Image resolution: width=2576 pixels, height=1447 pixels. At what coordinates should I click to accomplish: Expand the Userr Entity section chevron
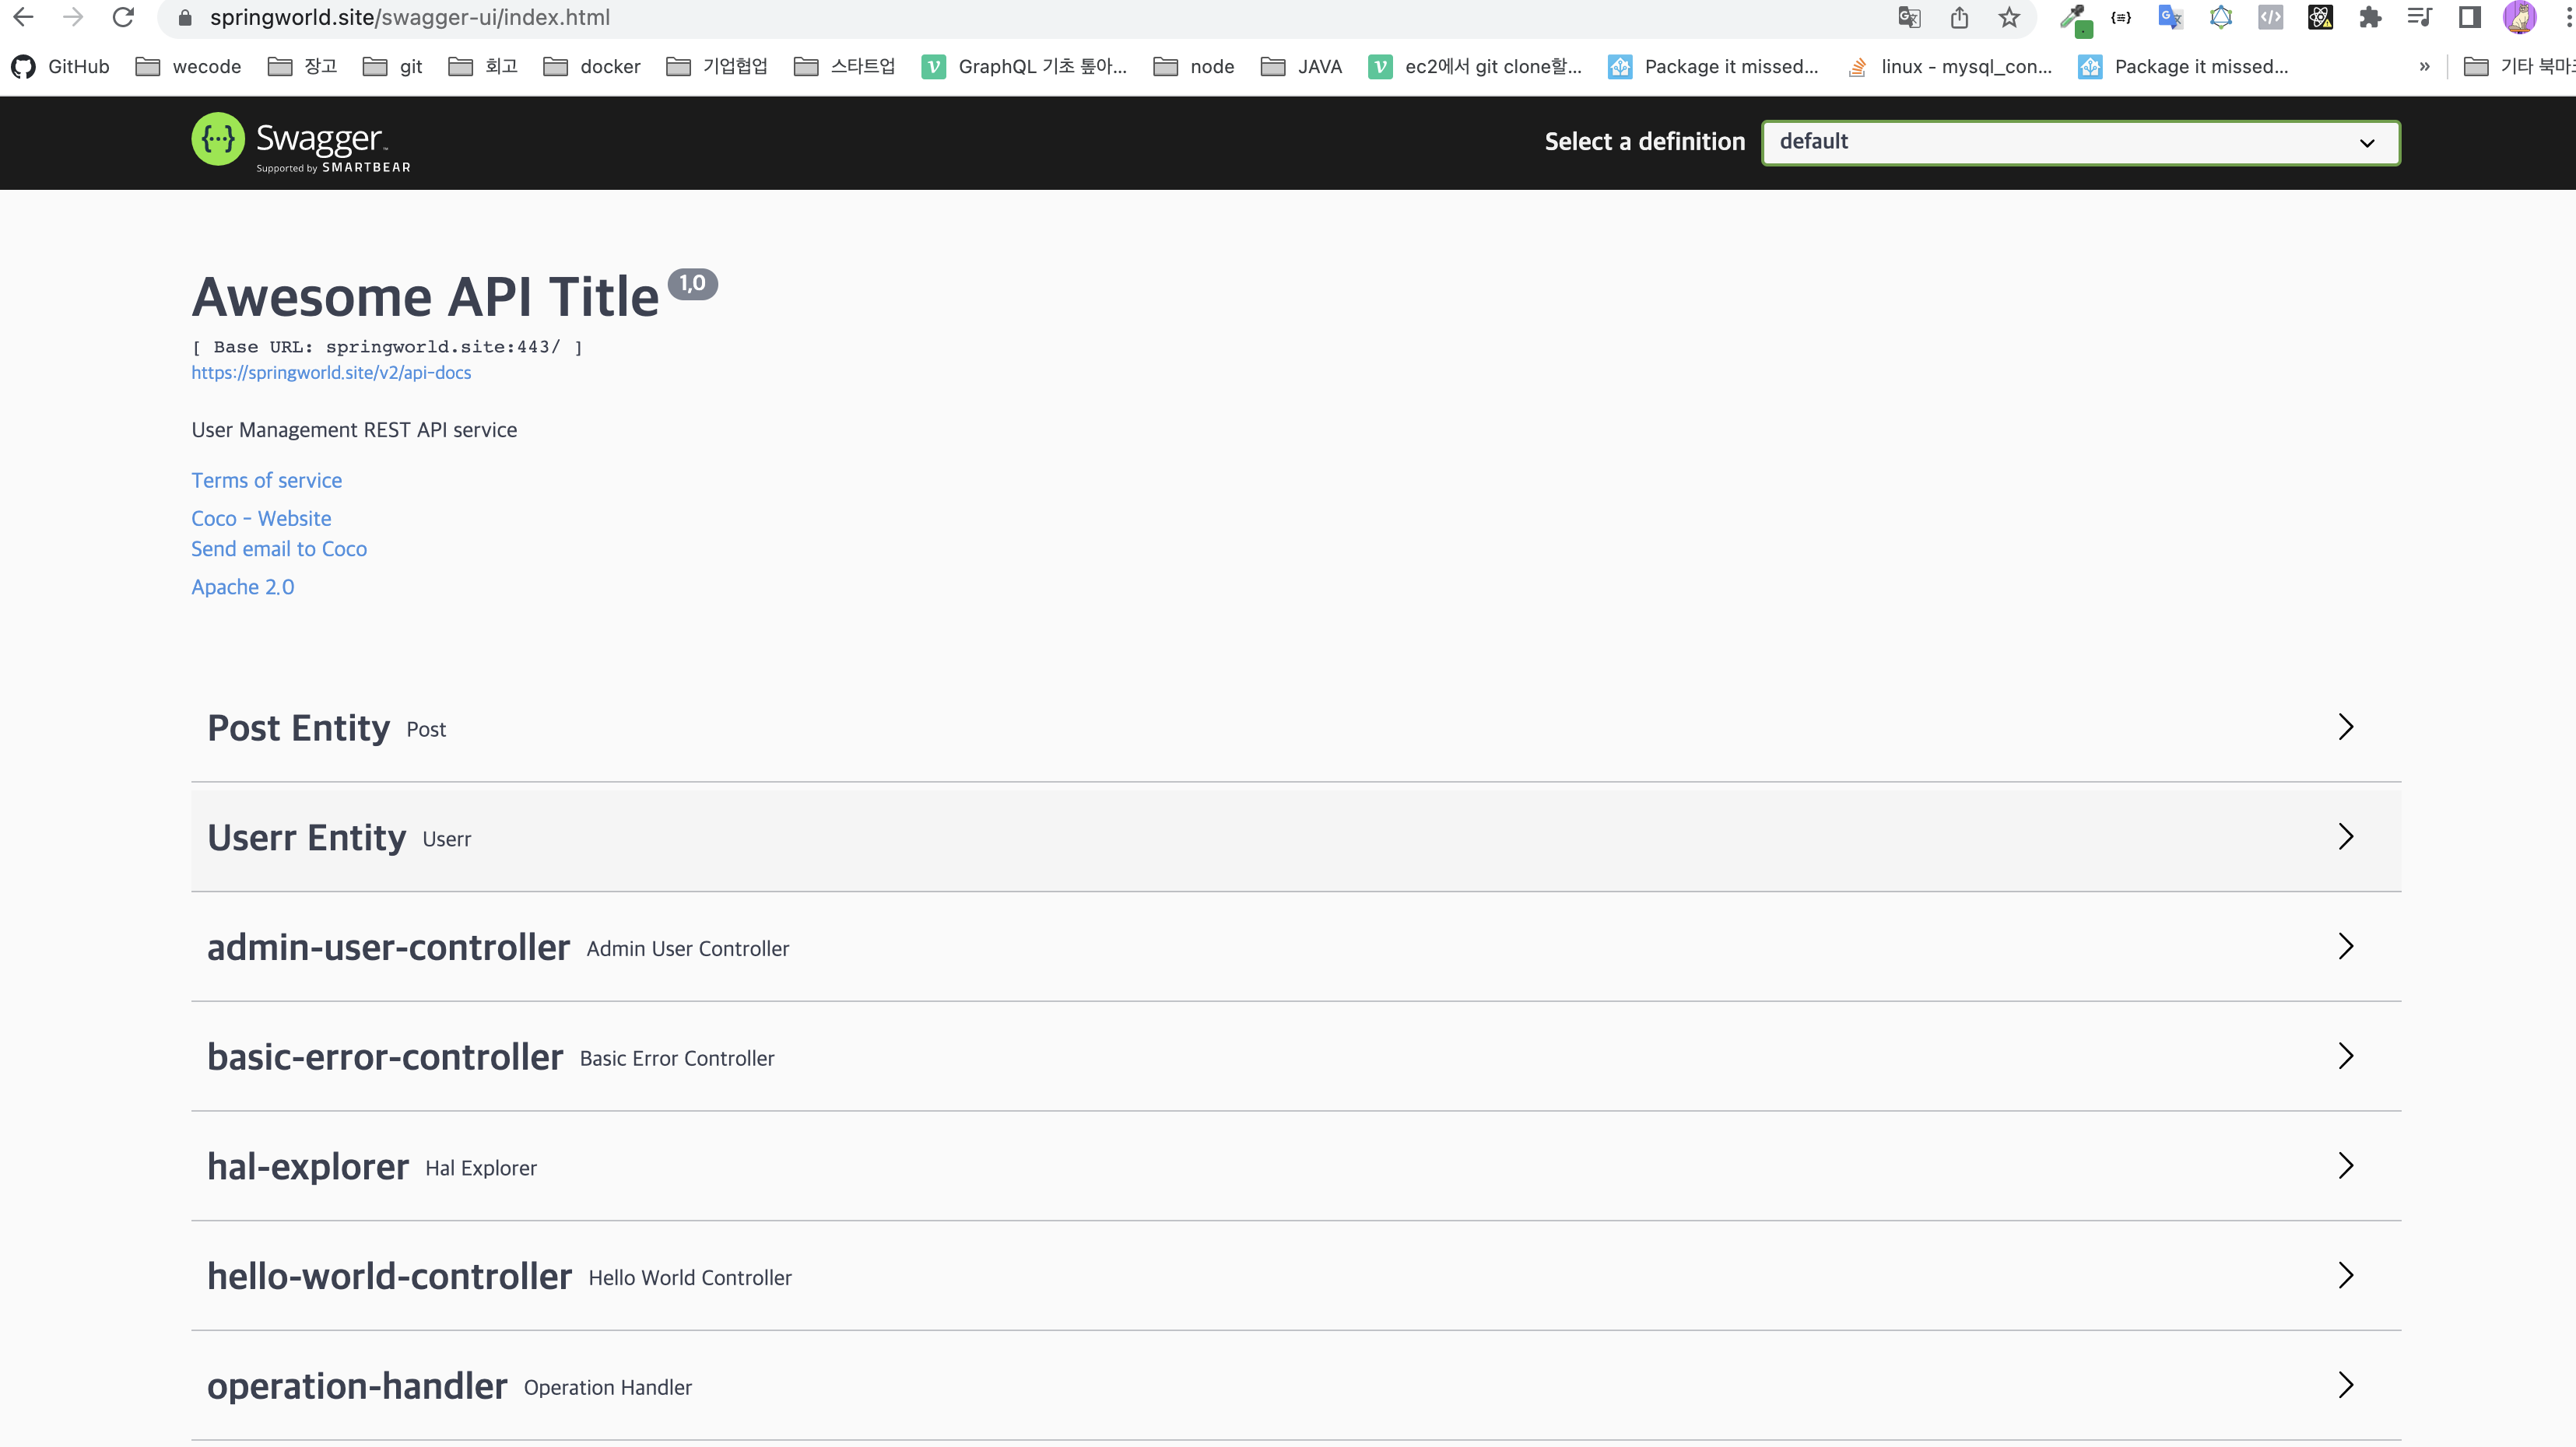tap(2344, 836)
